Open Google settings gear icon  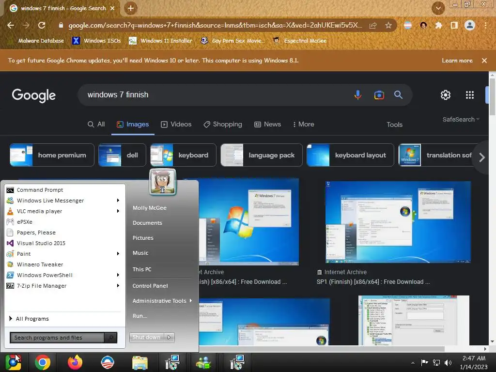click(x=446, y=95)
